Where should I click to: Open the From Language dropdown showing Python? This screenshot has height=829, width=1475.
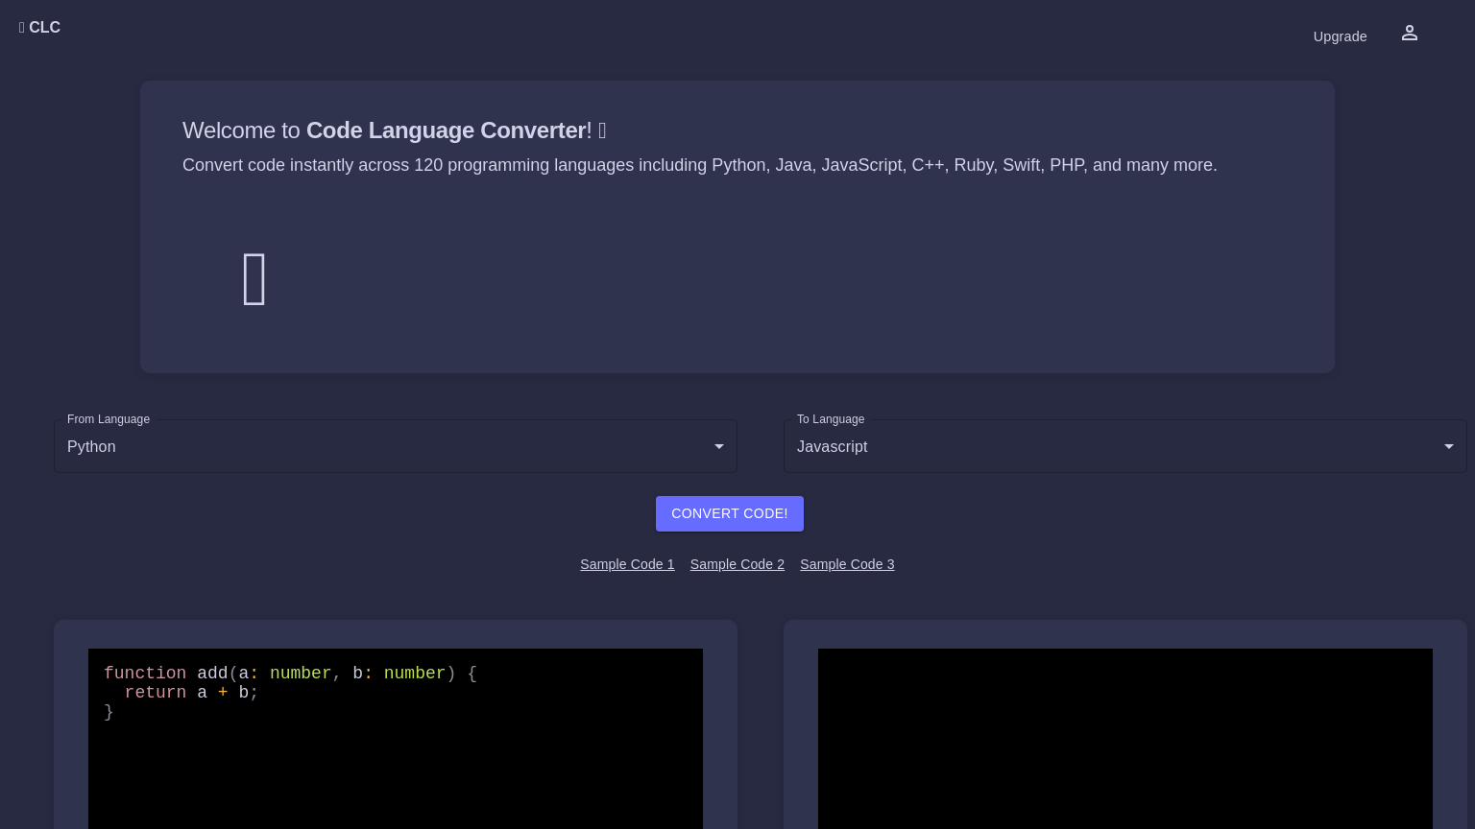[396, 446]
